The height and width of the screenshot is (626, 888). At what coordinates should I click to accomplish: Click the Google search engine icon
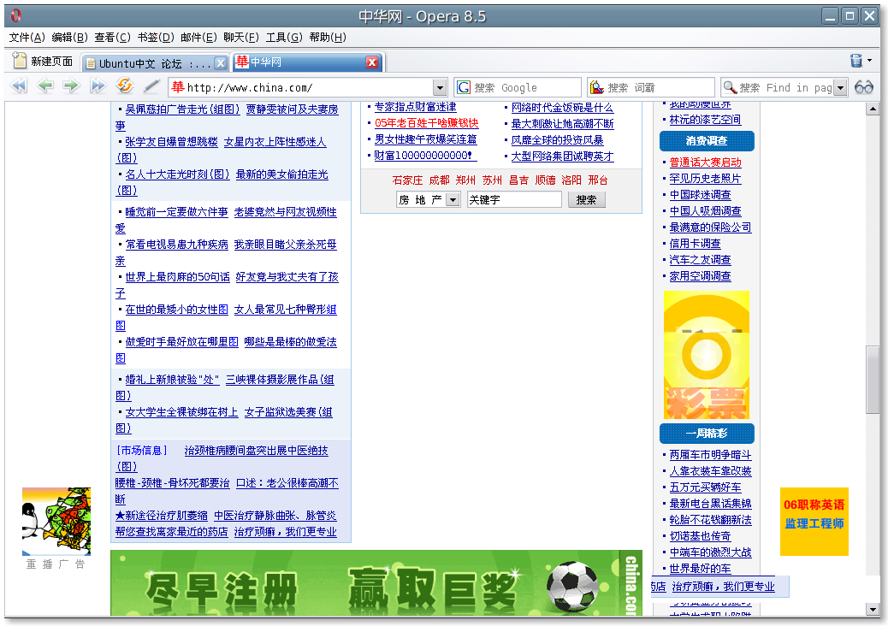(x=464, y=87)
